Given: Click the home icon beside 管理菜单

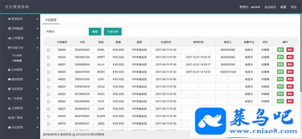Looking at the screenshot, I should (9, 19).
